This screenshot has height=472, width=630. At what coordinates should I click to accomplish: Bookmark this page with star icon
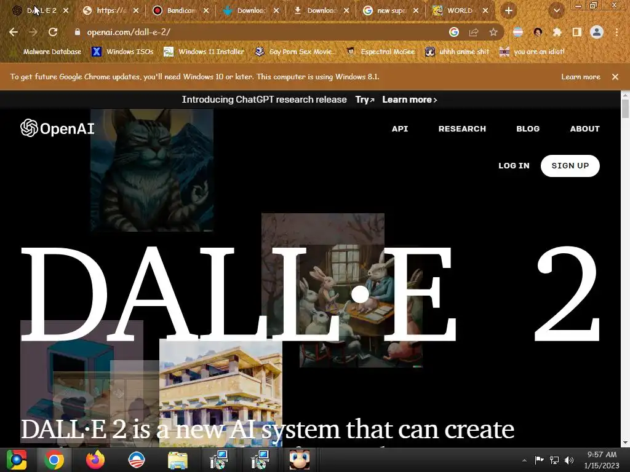click(x=493, y=32)
